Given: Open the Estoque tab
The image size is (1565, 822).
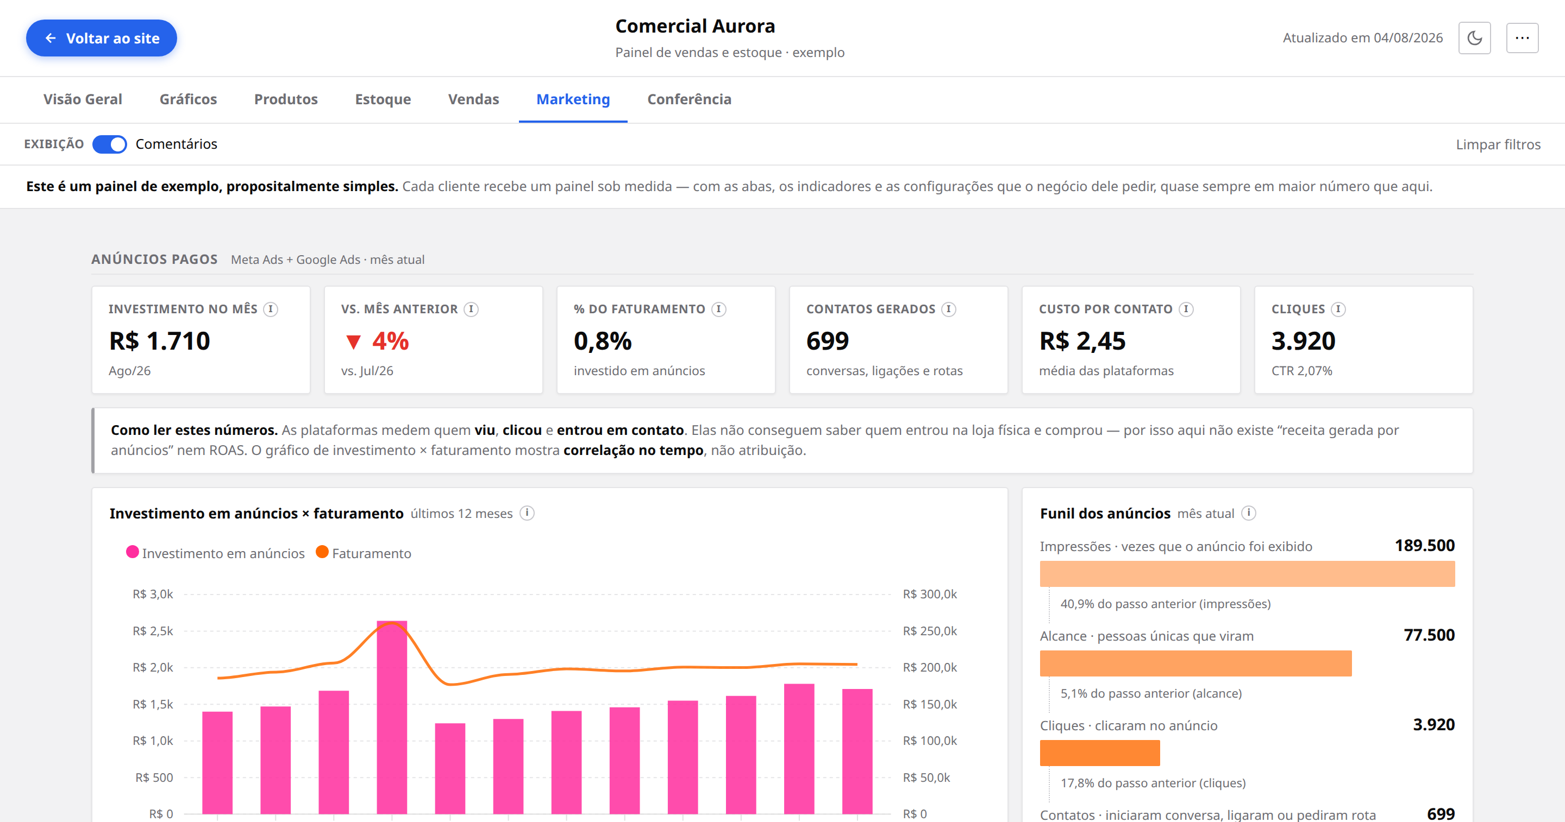Looking at the screenshot, I should tap(383, 99).
